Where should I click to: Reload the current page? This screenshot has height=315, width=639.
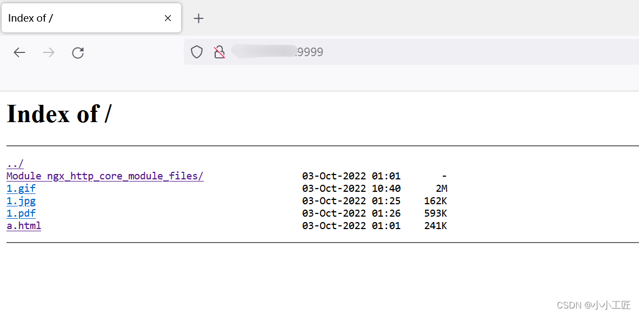coord(78,52)
